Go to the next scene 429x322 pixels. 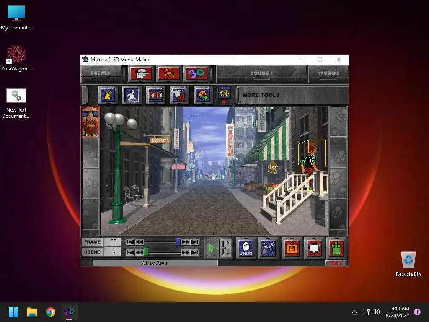click(186, 252)
